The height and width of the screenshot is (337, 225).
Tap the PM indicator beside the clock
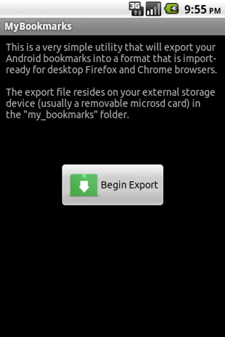[x=214, y=10]
